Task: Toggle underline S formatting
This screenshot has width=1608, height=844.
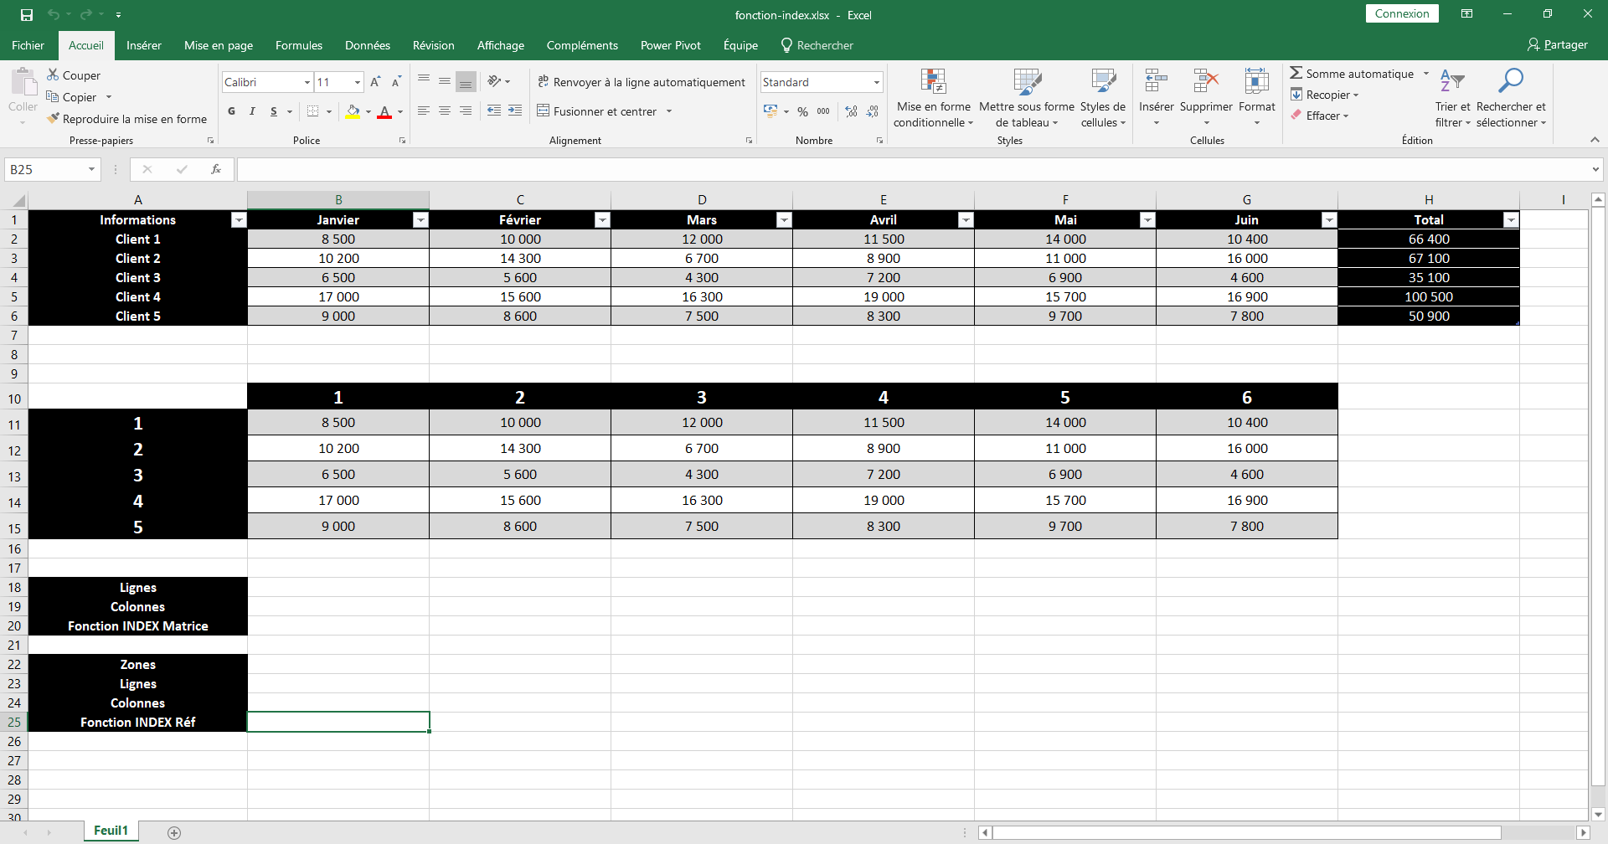Action: (x=273, y=111)
